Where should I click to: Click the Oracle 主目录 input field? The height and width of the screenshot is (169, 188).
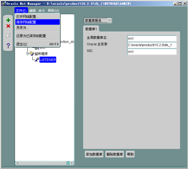(152, 45)
